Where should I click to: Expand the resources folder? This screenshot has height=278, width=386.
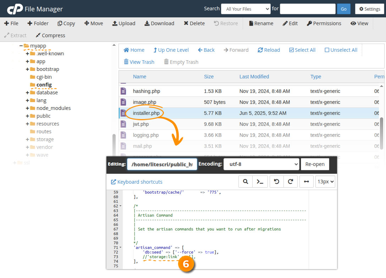(x=27, y=124)
